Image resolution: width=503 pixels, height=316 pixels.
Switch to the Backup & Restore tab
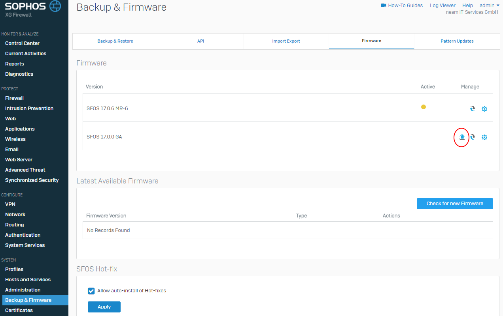115,41
